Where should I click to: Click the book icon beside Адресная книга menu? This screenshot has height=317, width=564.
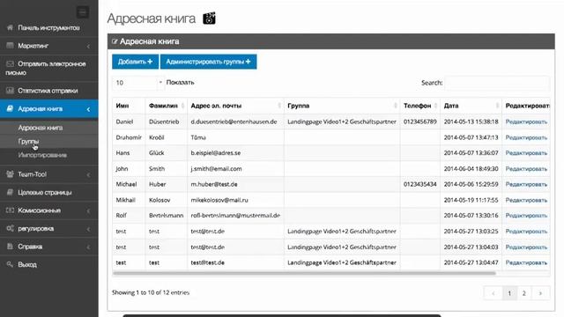point(10,108)
